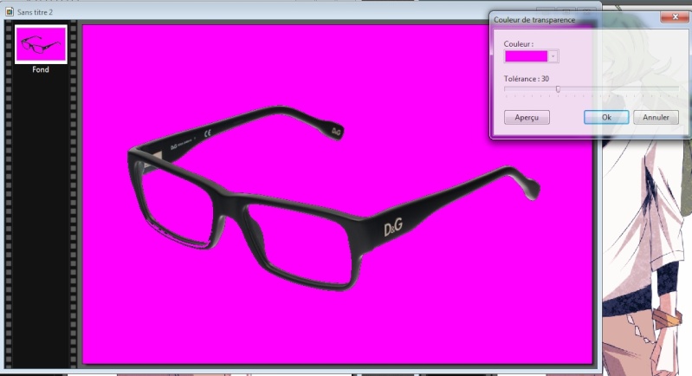692x376 pixels.
Task: Click the Tolérance slider handle
Action: point(558,89)
